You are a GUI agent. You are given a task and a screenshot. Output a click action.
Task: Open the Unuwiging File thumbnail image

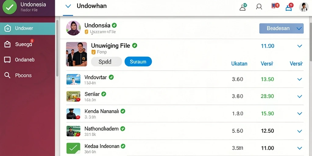(x=76, y=54)
